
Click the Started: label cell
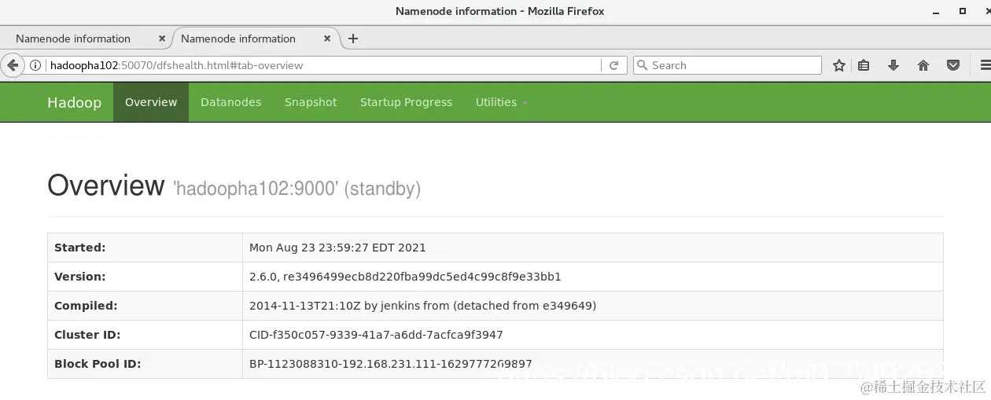click(x=145, y=248)
